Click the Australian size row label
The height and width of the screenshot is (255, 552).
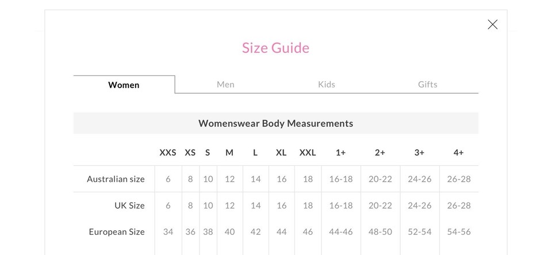click(x=116, y=179)
